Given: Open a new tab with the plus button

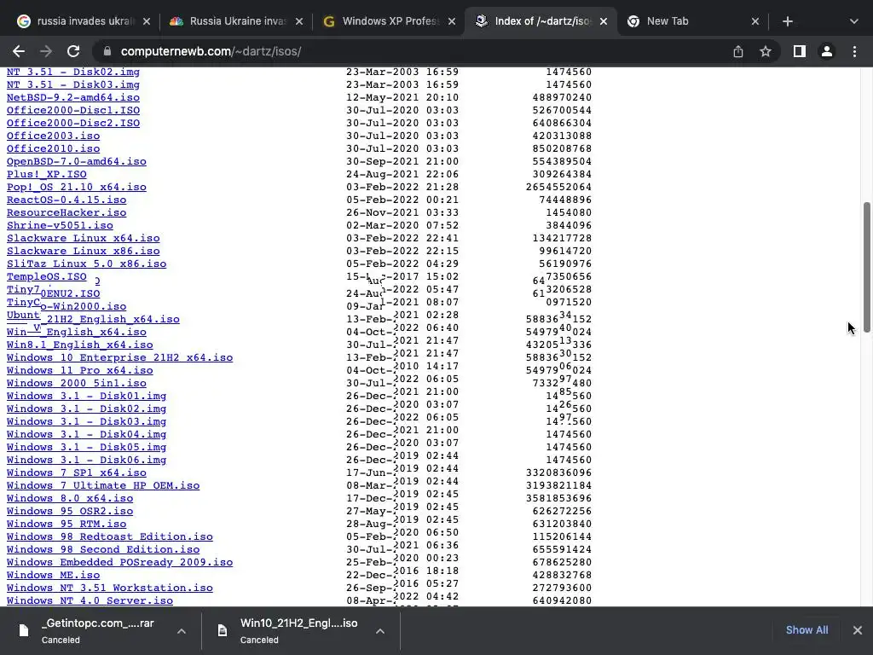Looking at the screenshot, I should (x=787, y=21).
